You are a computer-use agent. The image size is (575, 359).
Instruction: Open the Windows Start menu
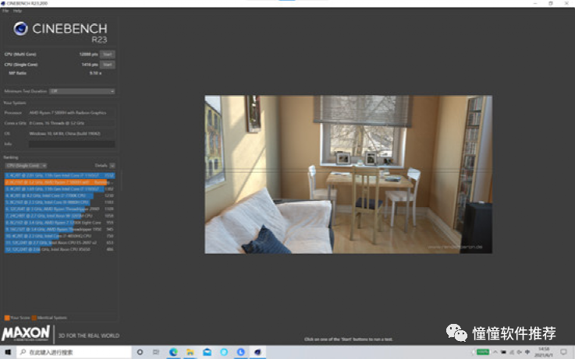[x=8, y=352]
